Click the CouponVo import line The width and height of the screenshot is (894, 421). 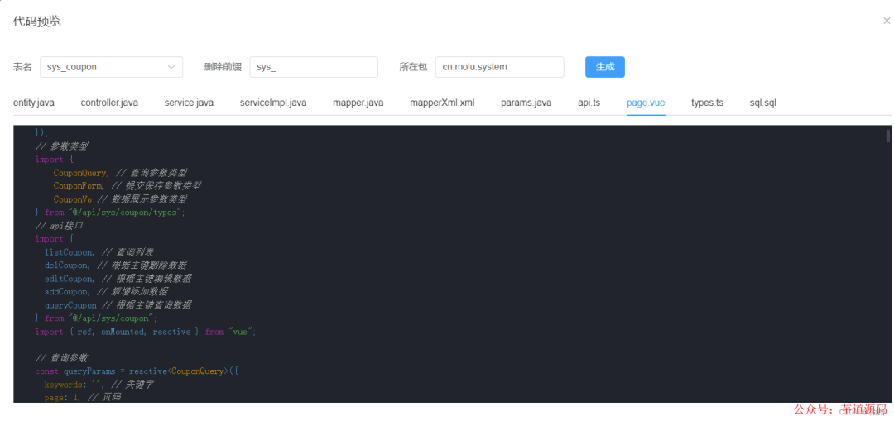[120, 199]
